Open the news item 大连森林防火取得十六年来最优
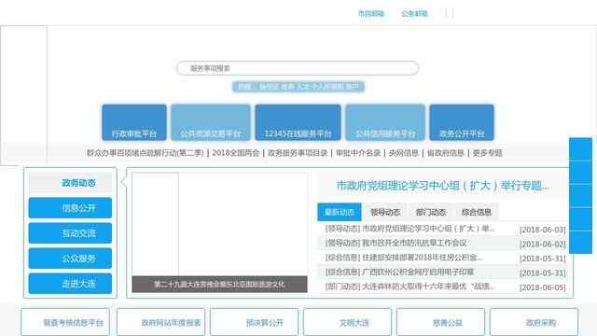 click(410, 287)
